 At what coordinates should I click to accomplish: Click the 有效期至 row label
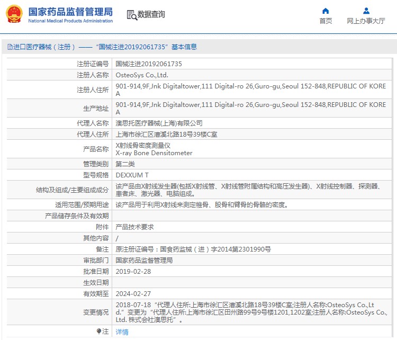96,294
